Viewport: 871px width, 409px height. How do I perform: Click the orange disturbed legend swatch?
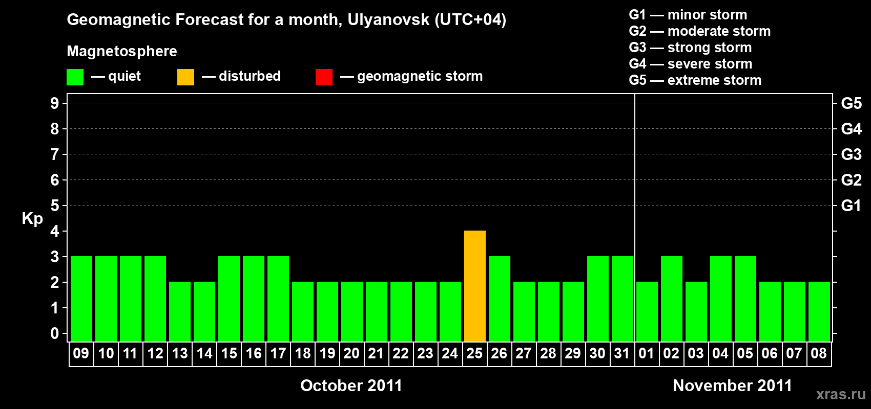coord(185,77)
